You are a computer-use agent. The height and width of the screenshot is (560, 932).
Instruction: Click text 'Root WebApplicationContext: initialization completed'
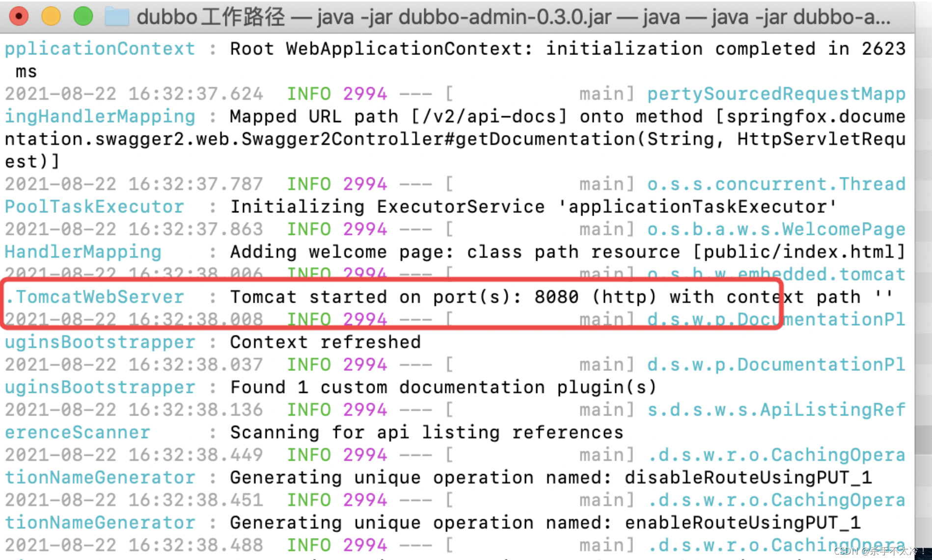click(523, 49)
